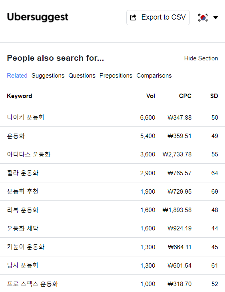225x292 pixels.
Task: Click SD value 64
Action: (215, 173)
